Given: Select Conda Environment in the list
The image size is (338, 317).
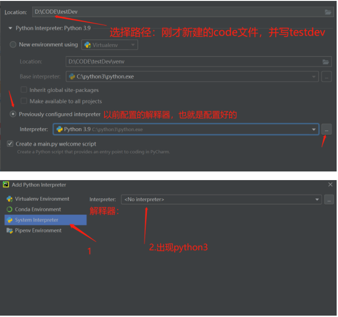Looking at the screenshot, I should pyautogui.click(x=45, y=210).
